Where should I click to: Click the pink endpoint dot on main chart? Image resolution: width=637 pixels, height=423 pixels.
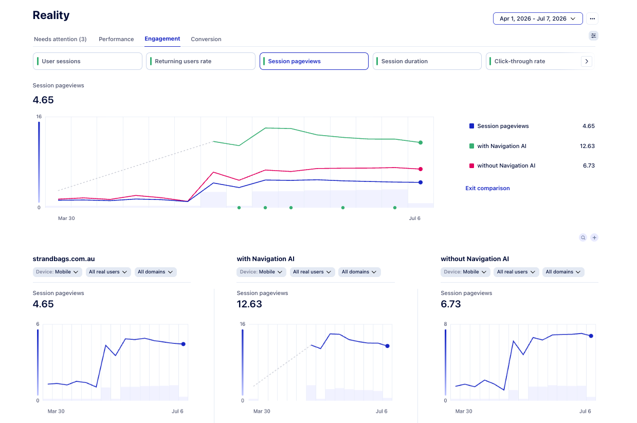click(421, 169)
